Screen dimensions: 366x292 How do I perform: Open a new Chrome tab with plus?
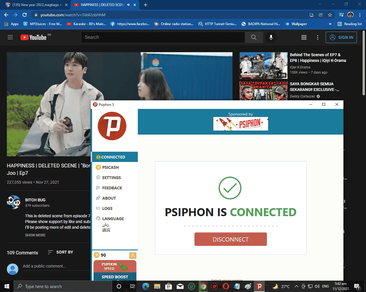tap(145, 5)
